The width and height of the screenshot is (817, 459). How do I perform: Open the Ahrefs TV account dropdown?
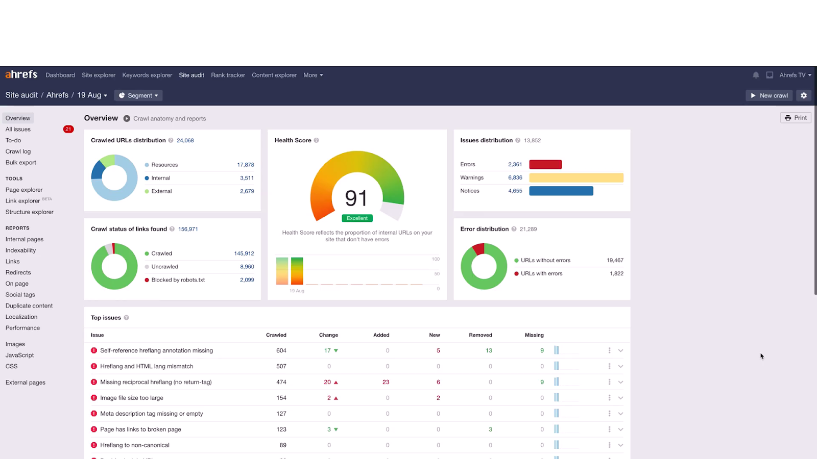(795, 75)
